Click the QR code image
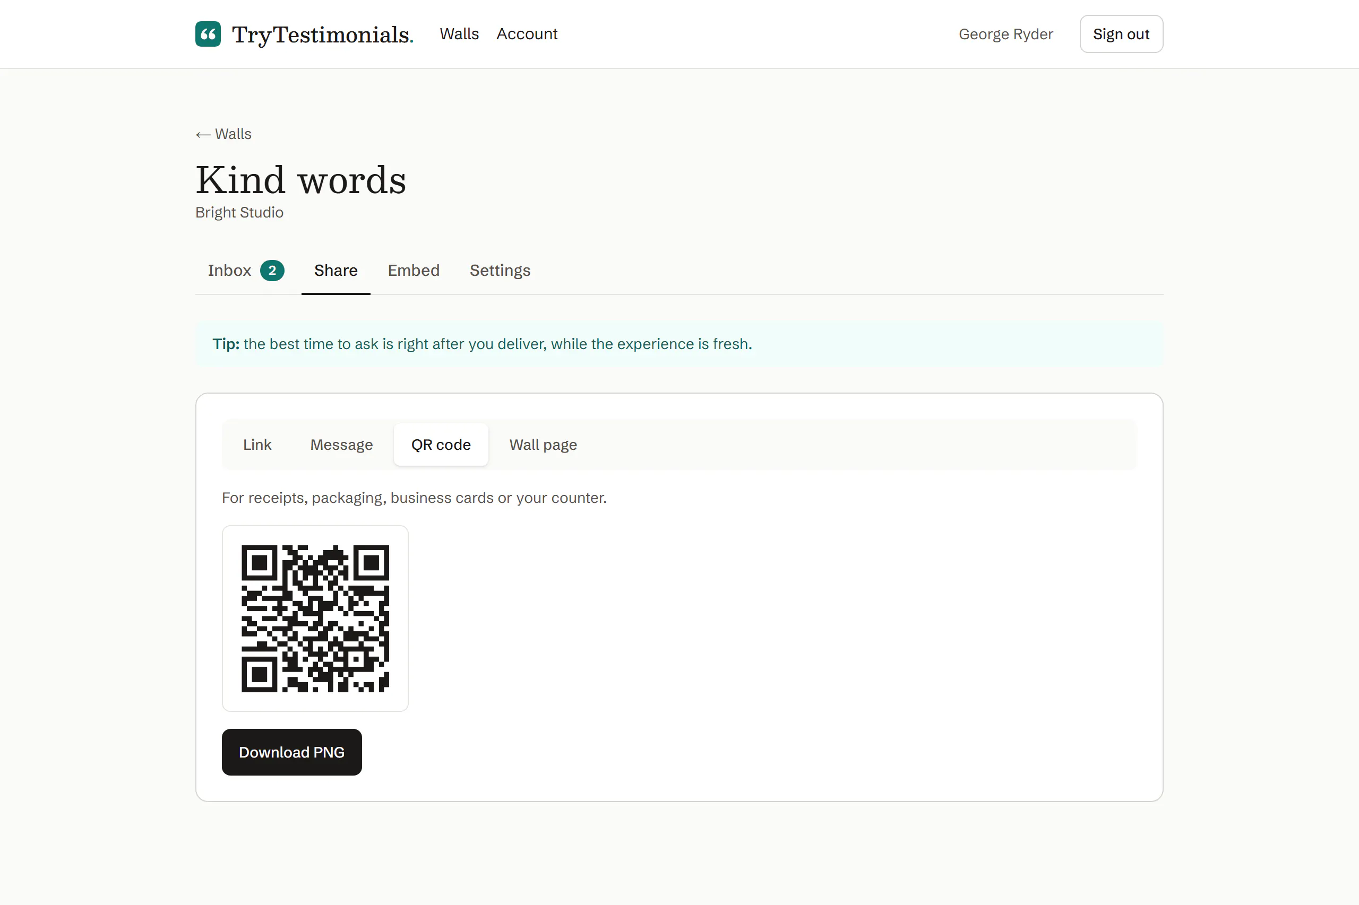 [x=315, y=618]
